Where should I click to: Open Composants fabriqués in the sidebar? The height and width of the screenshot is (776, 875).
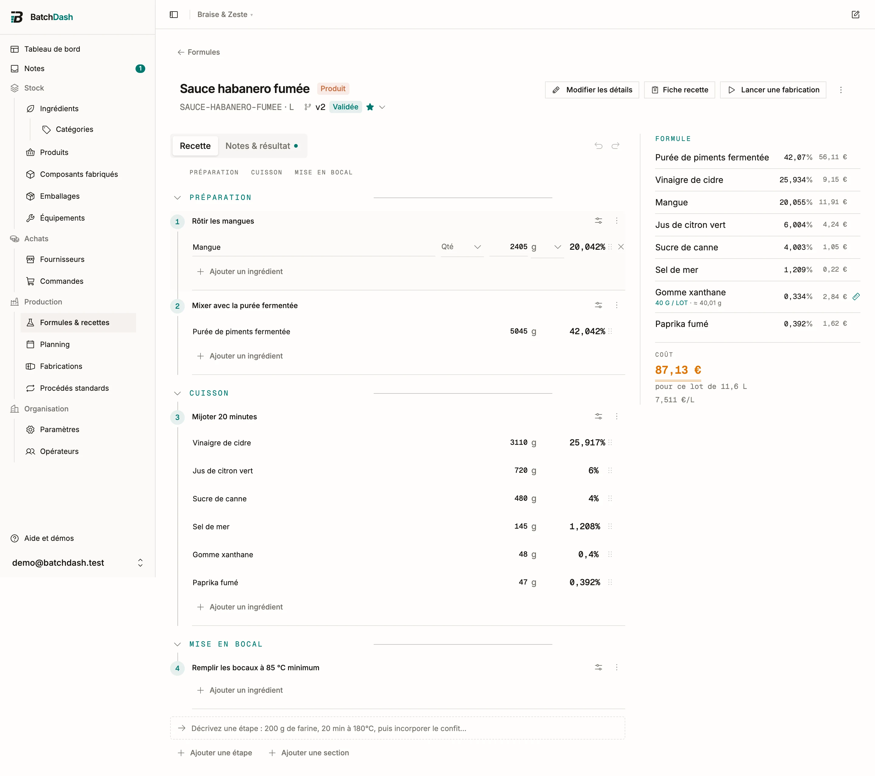(78, 174)
